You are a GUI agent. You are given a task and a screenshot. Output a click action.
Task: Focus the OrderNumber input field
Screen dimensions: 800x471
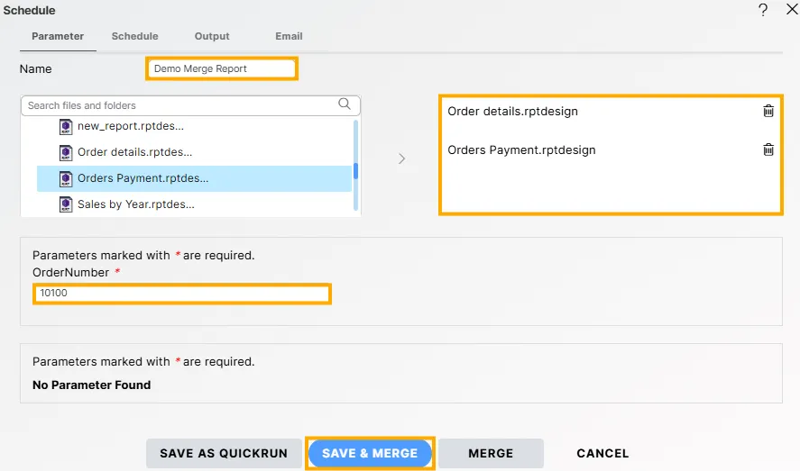tap(182, 294)
